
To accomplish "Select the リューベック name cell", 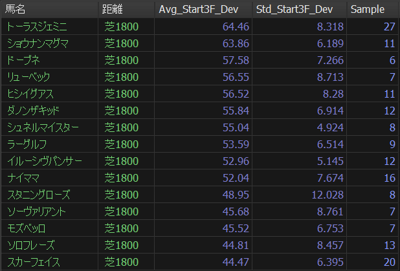I will [49, 77].
